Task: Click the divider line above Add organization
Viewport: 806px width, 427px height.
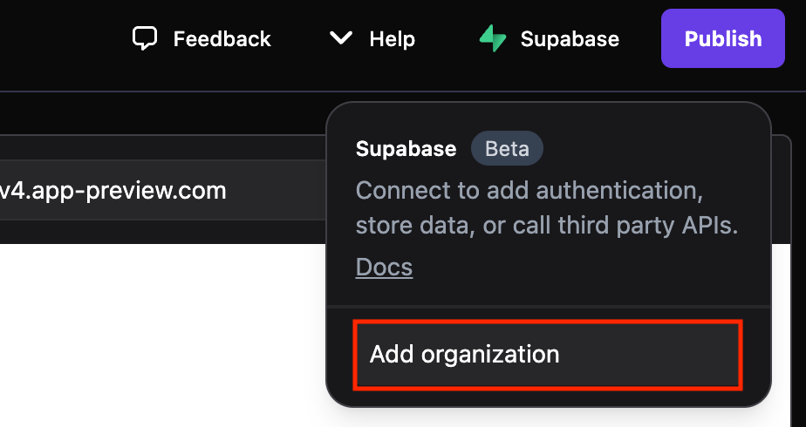Action: pyautogui.click(x=547, y=307)
